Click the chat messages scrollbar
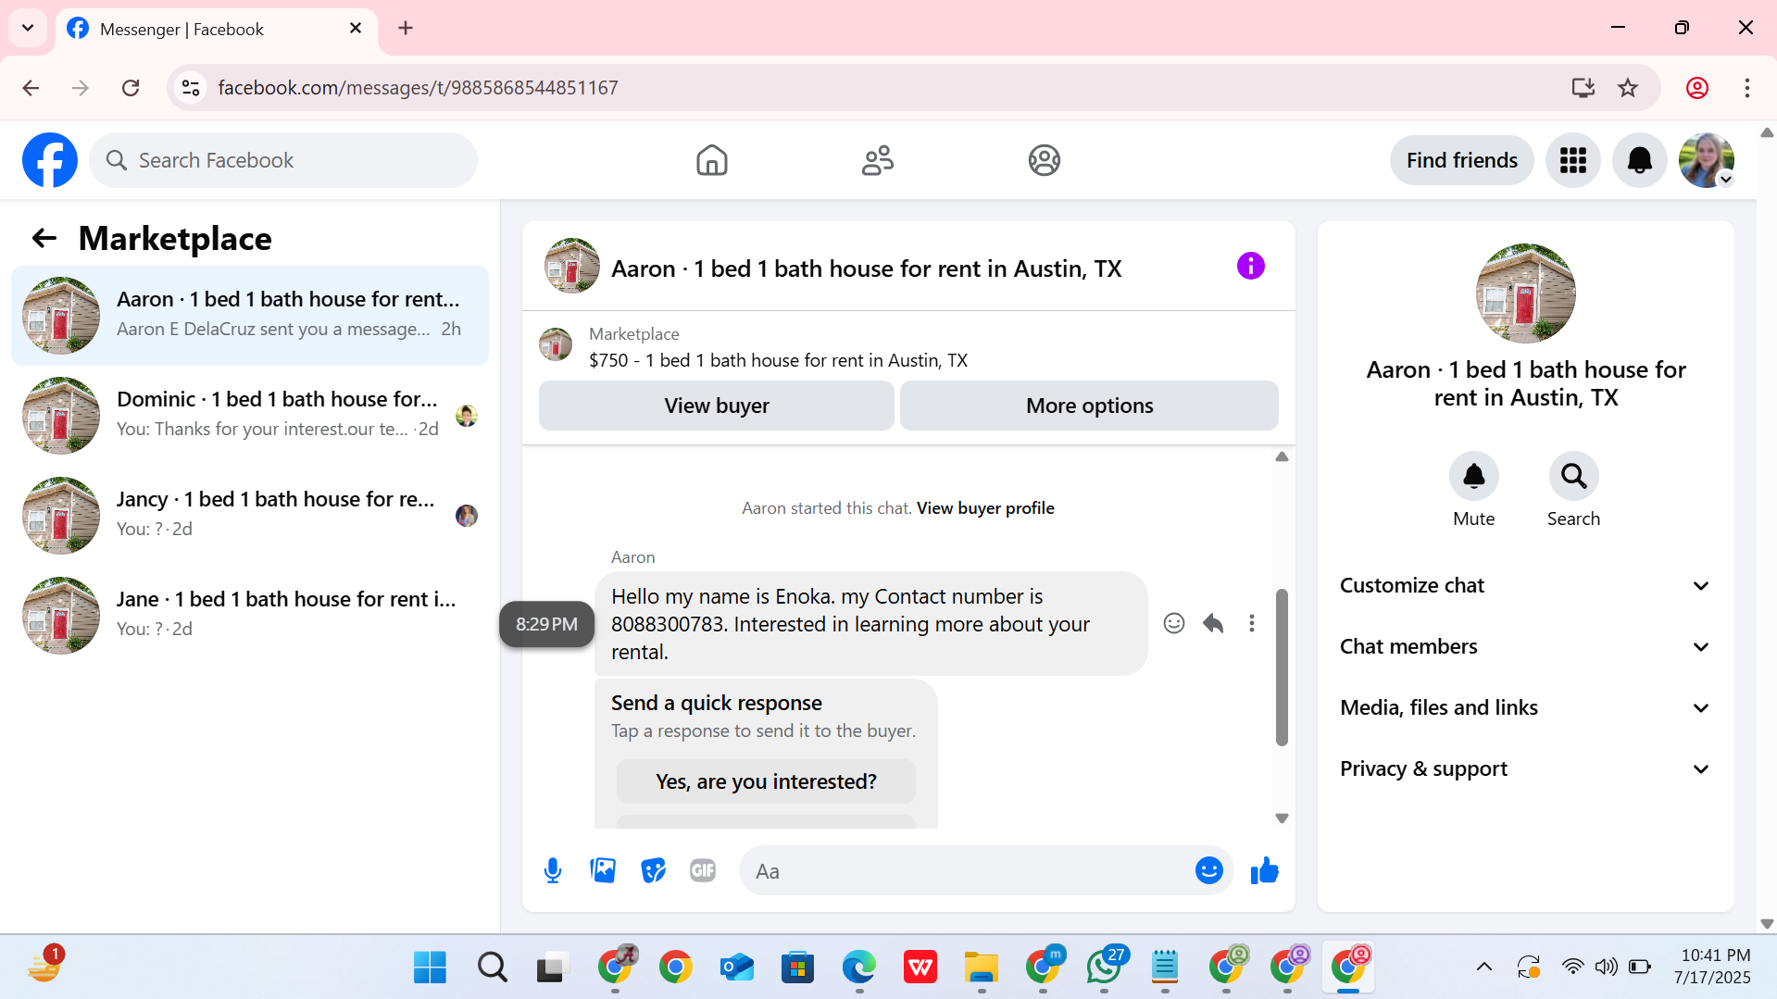 click(x=1282, y=667)
